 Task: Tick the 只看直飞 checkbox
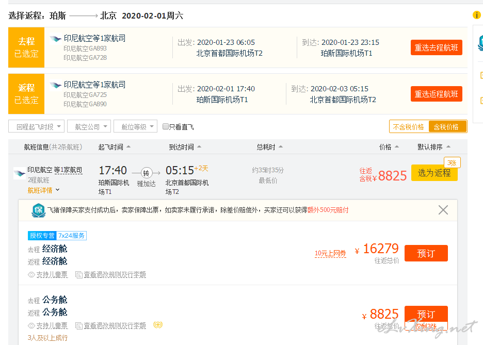click(x=166, y=126)
